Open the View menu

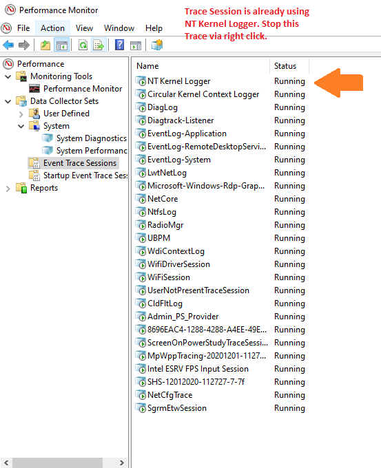[x=84, y=28]
